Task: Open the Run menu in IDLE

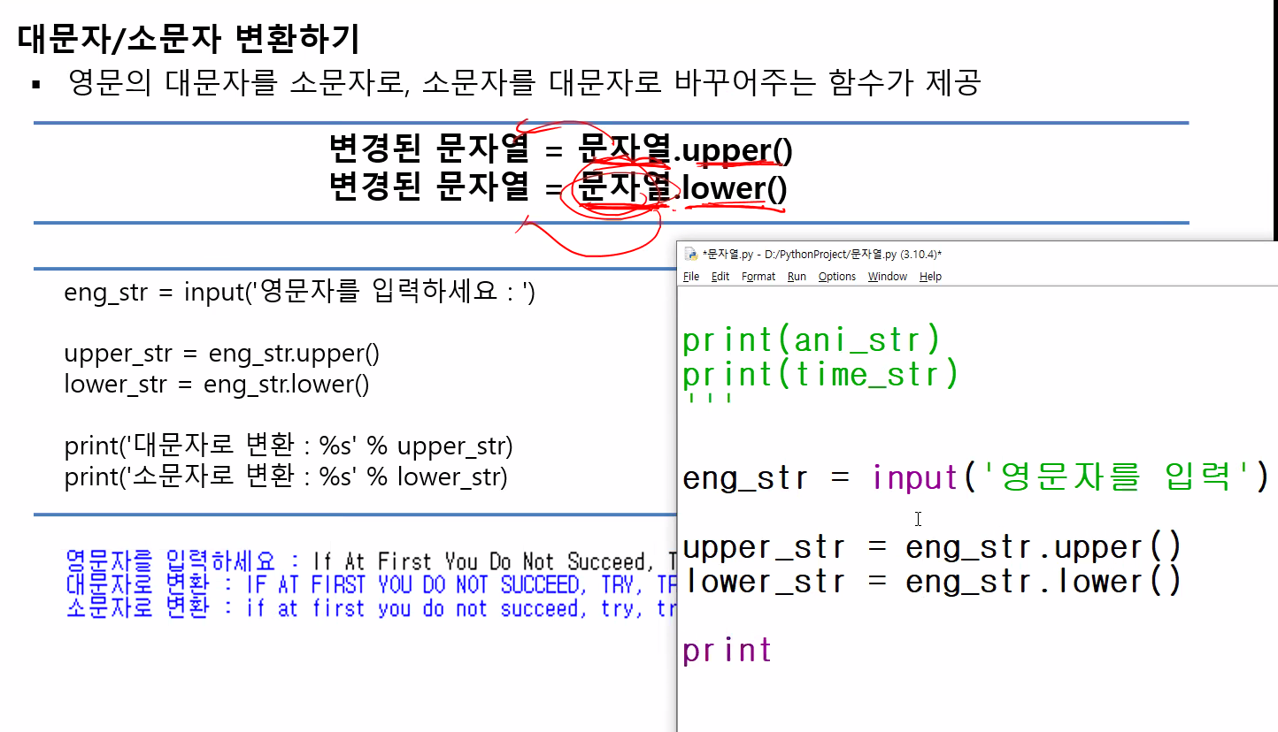Action: tap(797, 277)
